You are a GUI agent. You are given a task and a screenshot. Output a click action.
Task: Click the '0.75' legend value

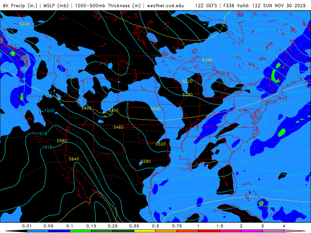click(x=177, y=226)
